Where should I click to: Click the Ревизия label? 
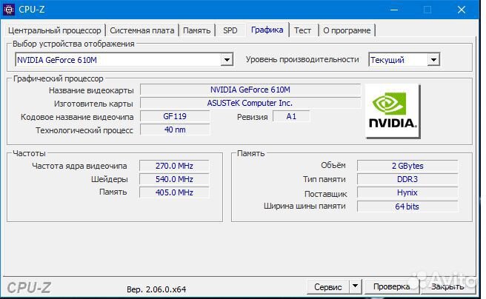pos(253,117)
